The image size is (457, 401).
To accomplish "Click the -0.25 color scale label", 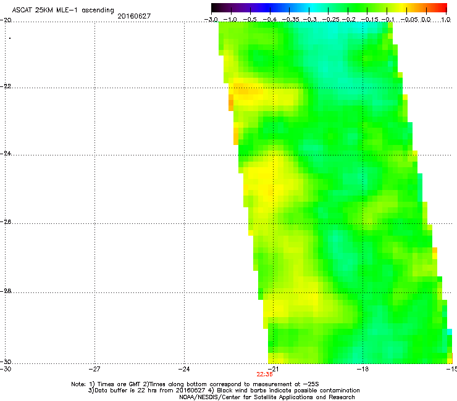I will tap(331, 20).
